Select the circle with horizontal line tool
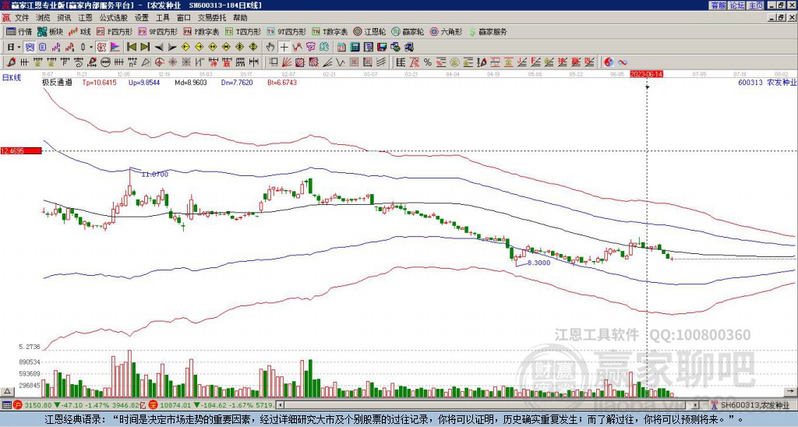 click(x=105, y=62)
